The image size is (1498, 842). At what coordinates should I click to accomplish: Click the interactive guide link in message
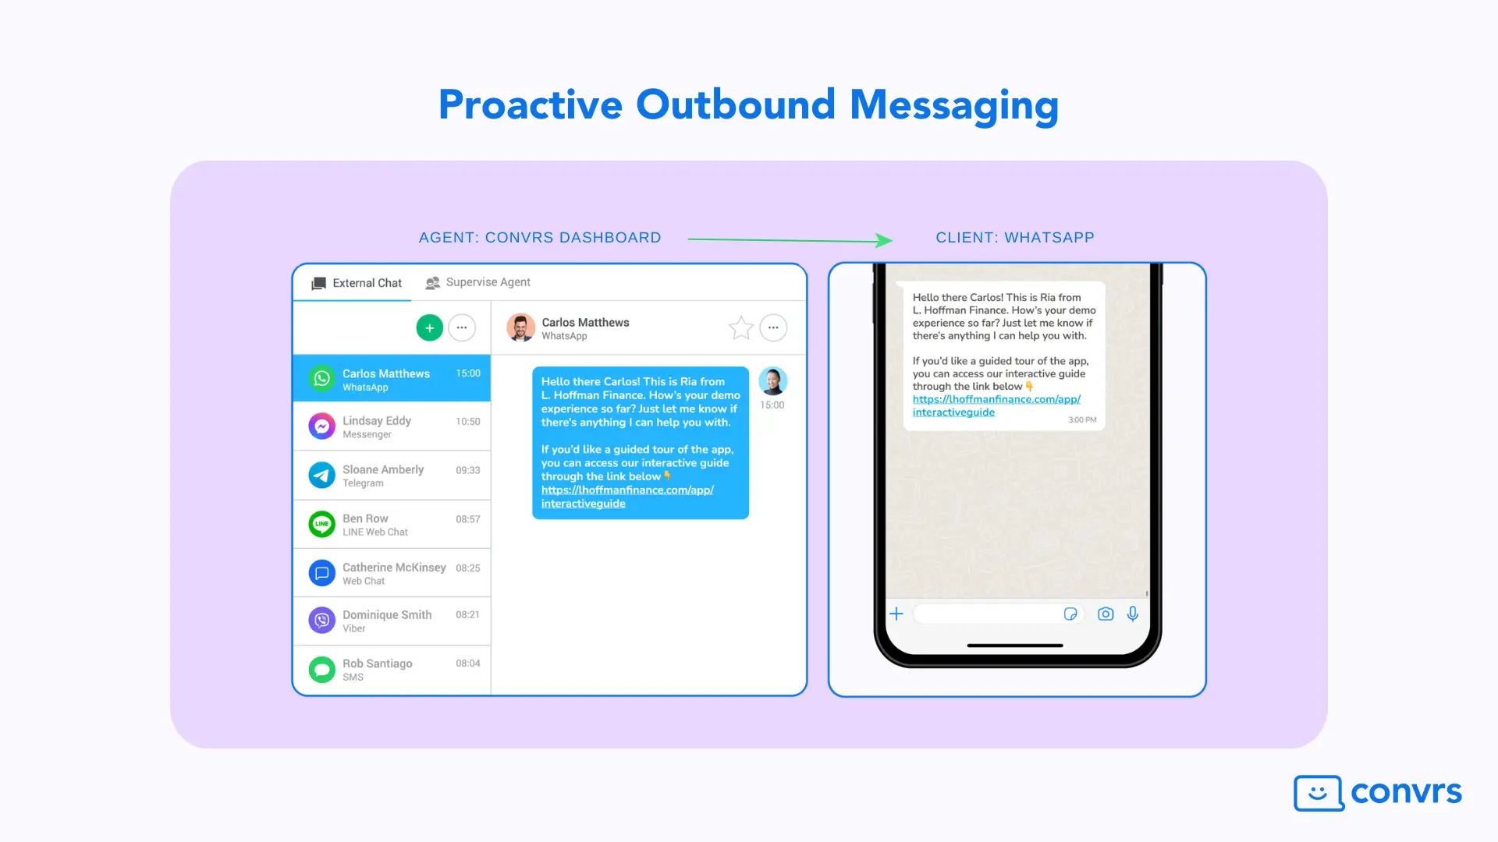[x=626, y=496]
